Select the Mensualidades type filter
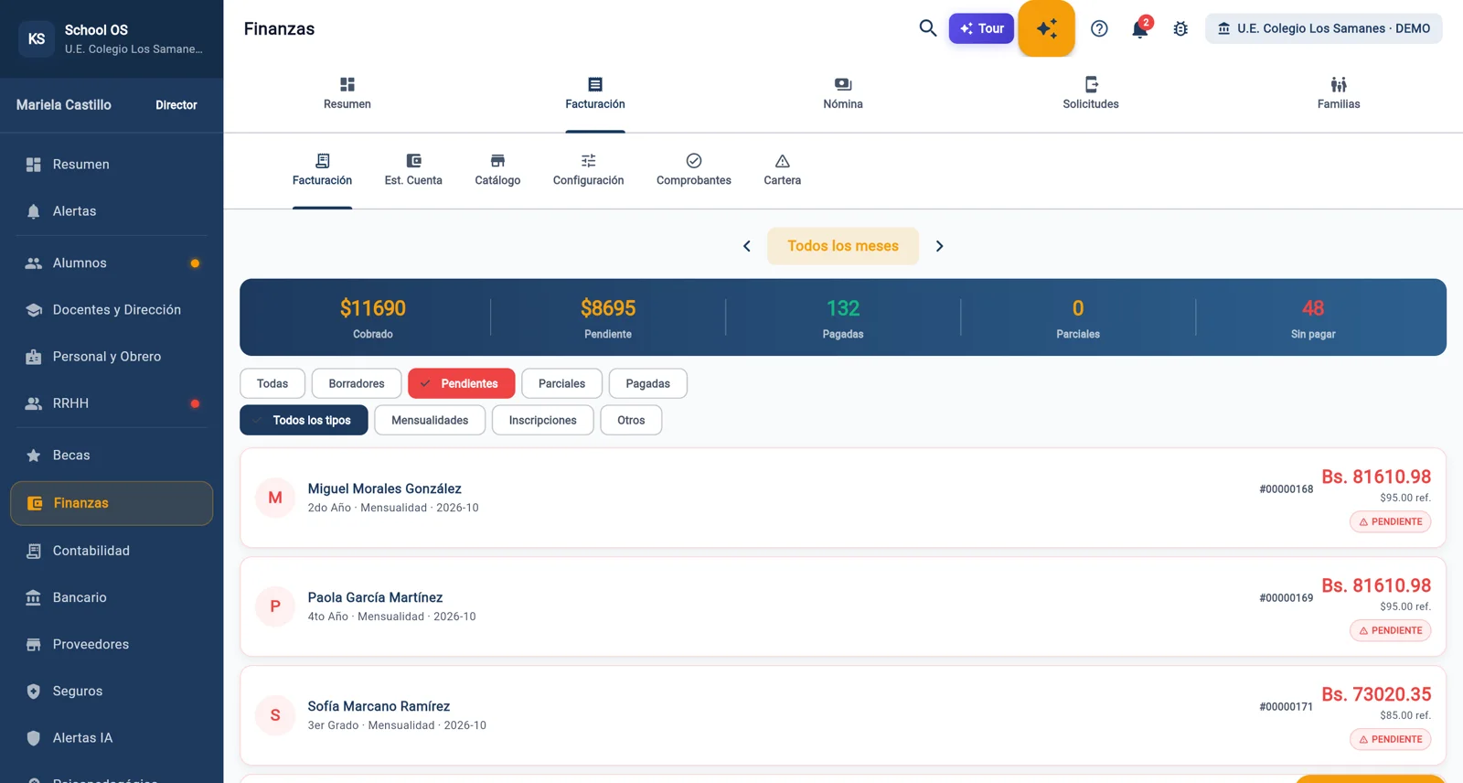Screen dimensions: 1463x783 point(430,420)
